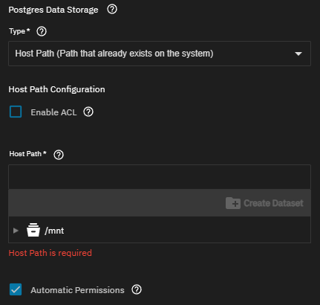
Task: Show Automatic Permissions help icon
Action: tap(137, 289)
